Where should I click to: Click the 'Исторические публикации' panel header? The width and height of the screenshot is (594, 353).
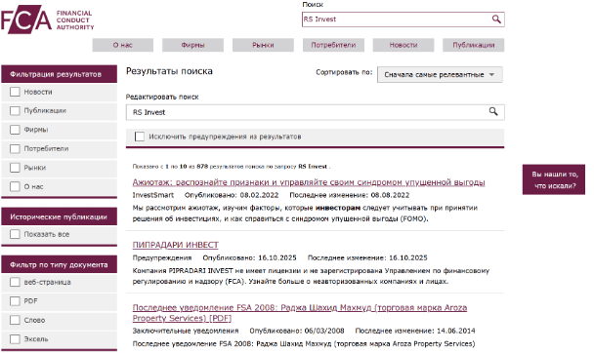click(59, 216)
